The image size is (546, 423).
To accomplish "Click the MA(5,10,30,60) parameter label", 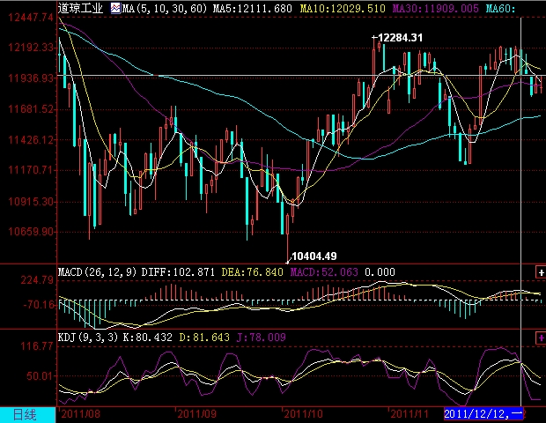I will (165, 8).
